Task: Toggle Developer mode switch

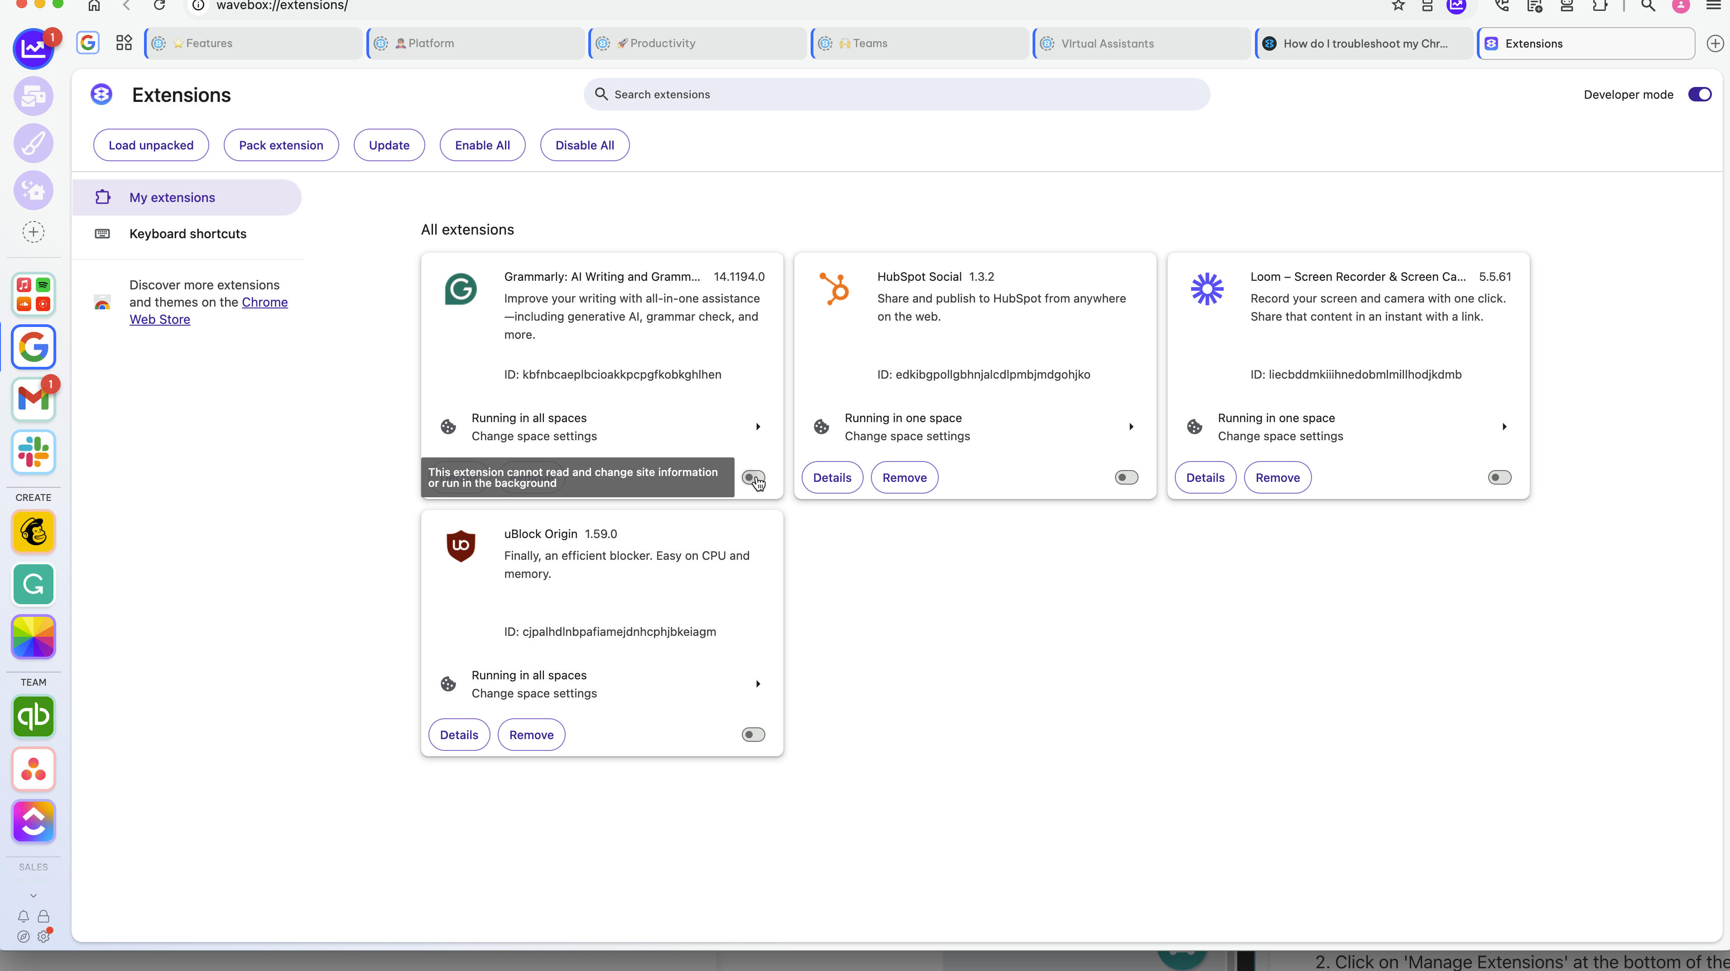Action: [x=1699, y=94]
